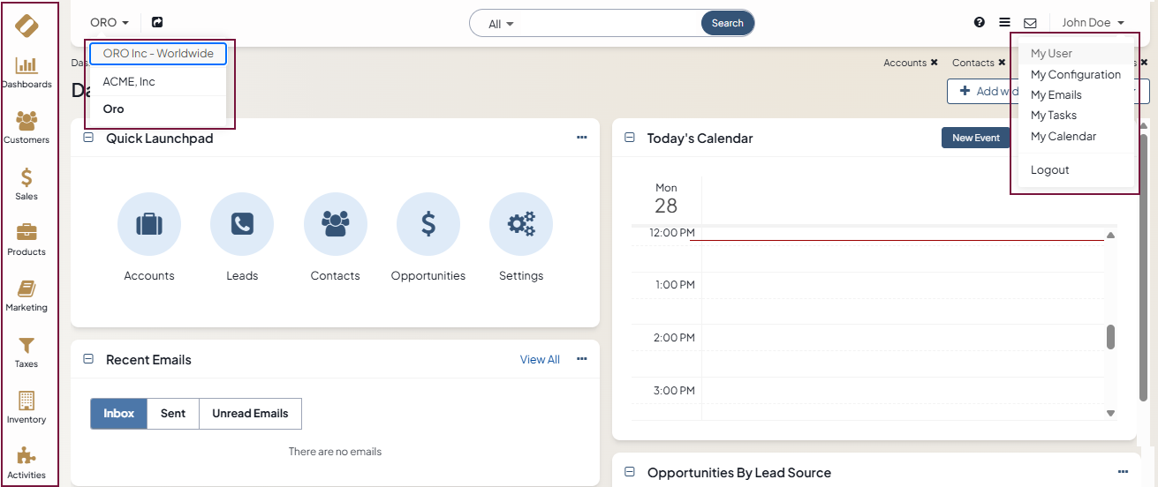
Task: Select ACME, Inc organization
Action: (129, 82)
